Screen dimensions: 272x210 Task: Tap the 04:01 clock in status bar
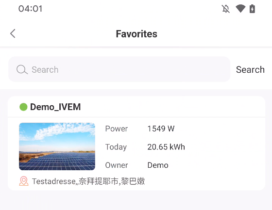30,9
